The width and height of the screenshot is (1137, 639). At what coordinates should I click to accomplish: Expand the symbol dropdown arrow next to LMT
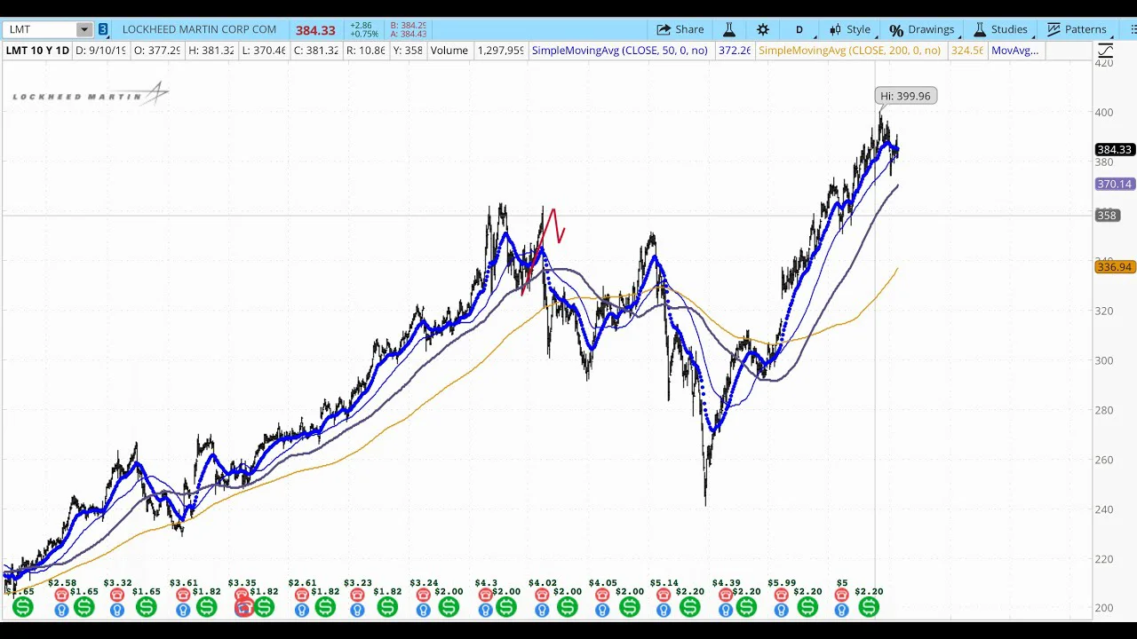(84, 29)
